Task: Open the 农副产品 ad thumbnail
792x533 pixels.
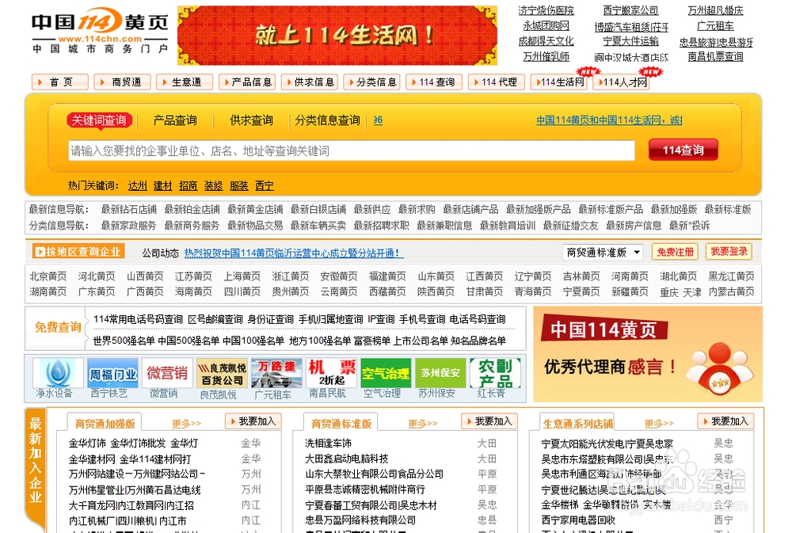Action: 494,373
